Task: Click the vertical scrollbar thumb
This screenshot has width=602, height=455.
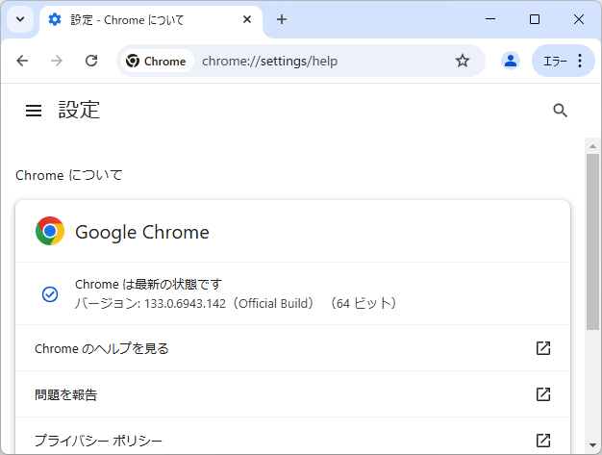Action: point(592,241)
